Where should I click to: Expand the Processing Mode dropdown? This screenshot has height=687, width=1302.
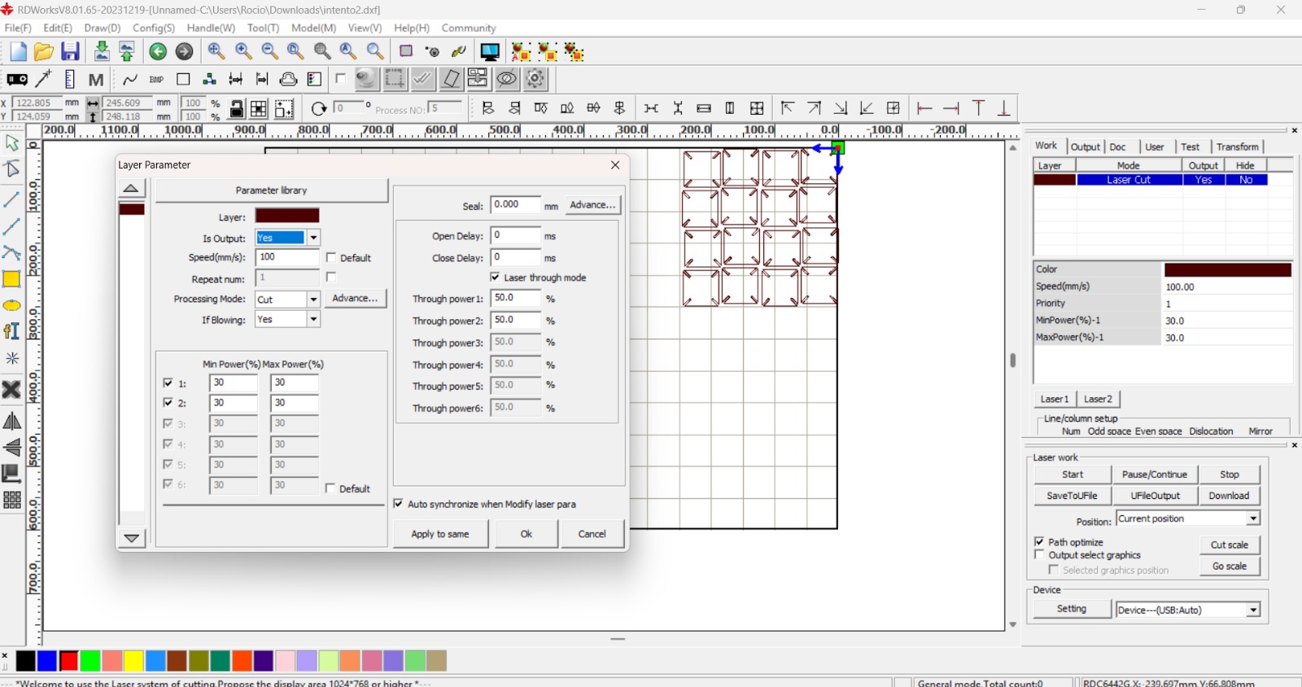click(313, 300)
